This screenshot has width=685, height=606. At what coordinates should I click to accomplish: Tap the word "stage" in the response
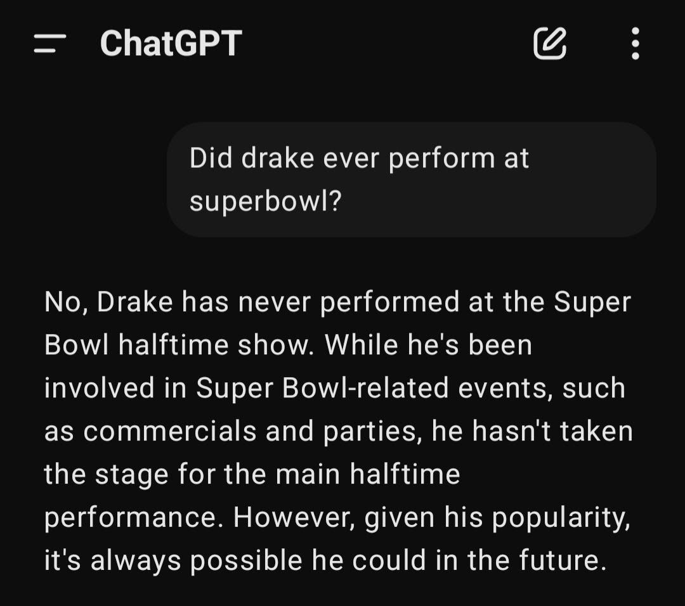(x=132, y=475)
